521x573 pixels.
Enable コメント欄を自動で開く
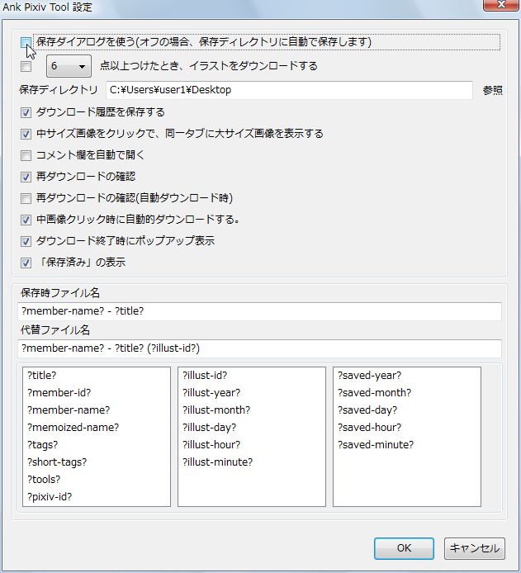coord(26,155)
